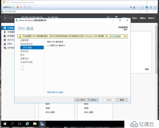
Task: Click 性能 in the left dashboard tile
Action: (48, 108)
